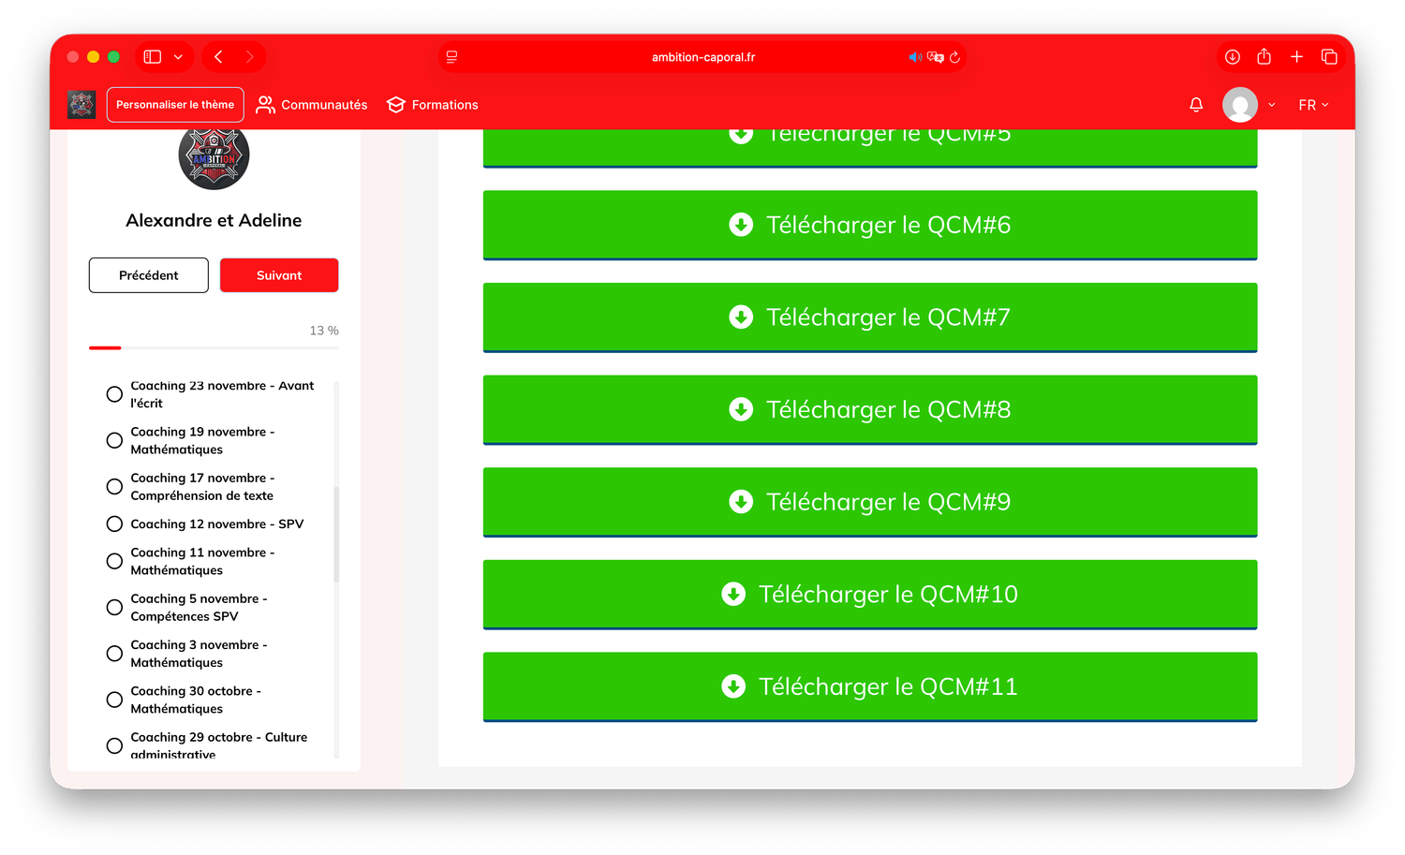Click Télécharger le QCM#6 button
Image resolution: width=1405 pixels, height=855 pixels.
pyautogui.click(x=870, y=226)
